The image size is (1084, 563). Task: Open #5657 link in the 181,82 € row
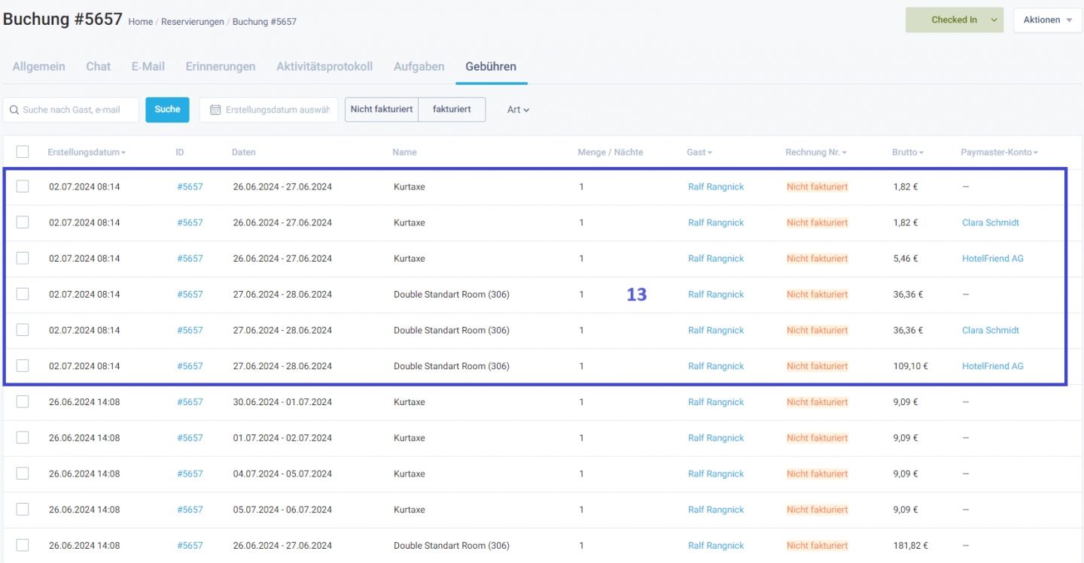point(190,546)
